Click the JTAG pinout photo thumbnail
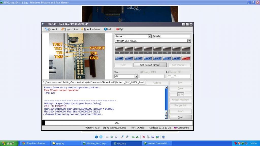260x146 pixels. click(x=77, y=56)
